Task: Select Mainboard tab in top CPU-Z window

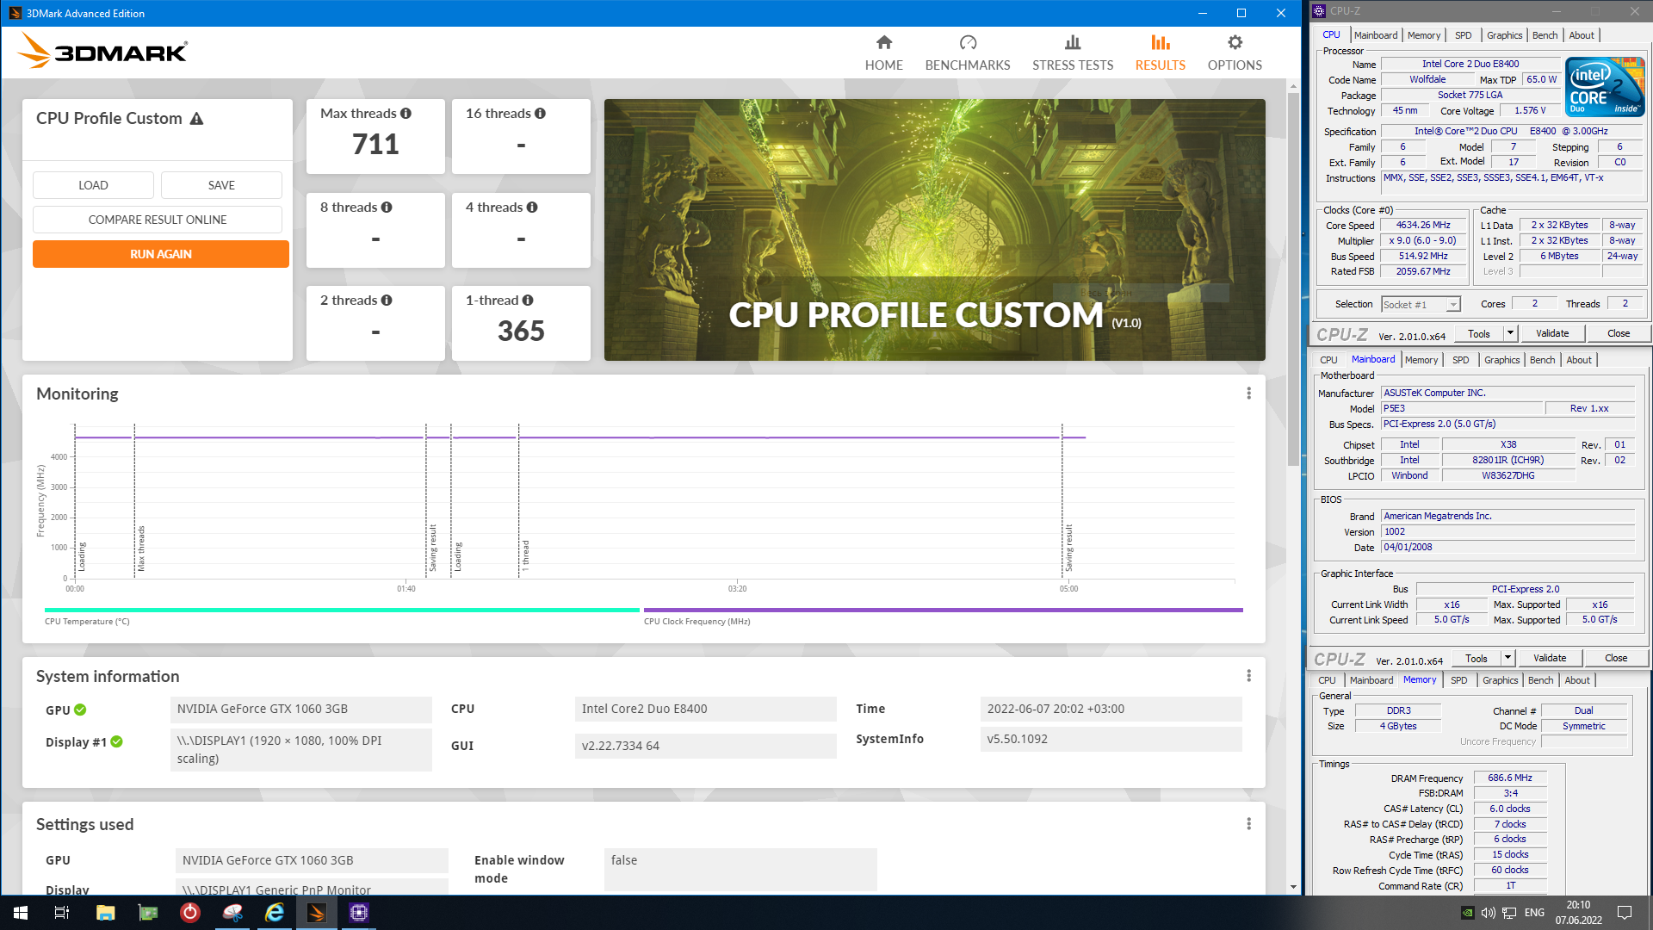Action: [x=1376, y=35]
